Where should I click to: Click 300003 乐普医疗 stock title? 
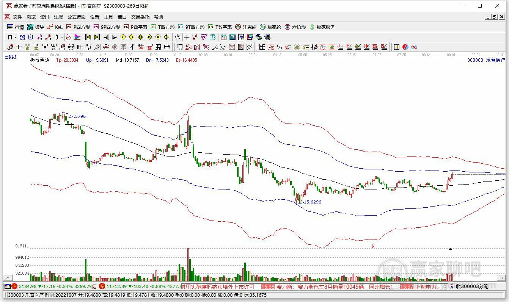tap(486, 60)
